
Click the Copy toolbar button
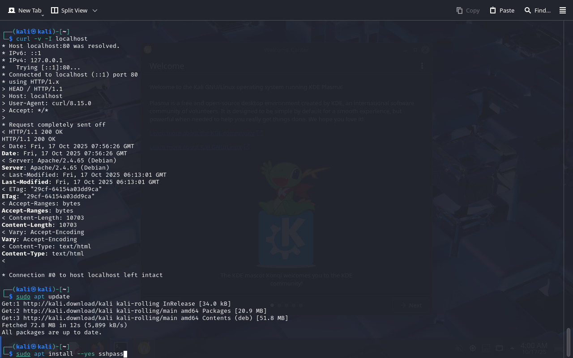(468, 10)
